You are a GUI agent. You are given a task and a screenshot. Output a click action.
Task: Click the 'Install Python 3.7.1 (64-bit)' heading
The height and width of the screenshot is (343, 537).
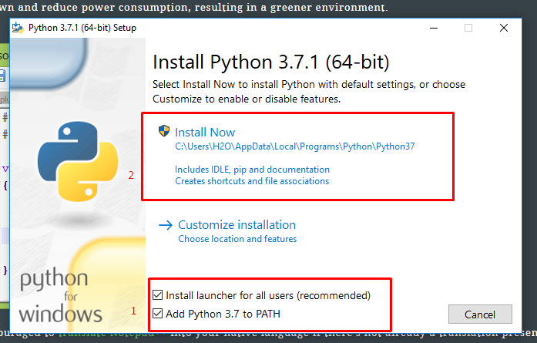tap(271, 62)
